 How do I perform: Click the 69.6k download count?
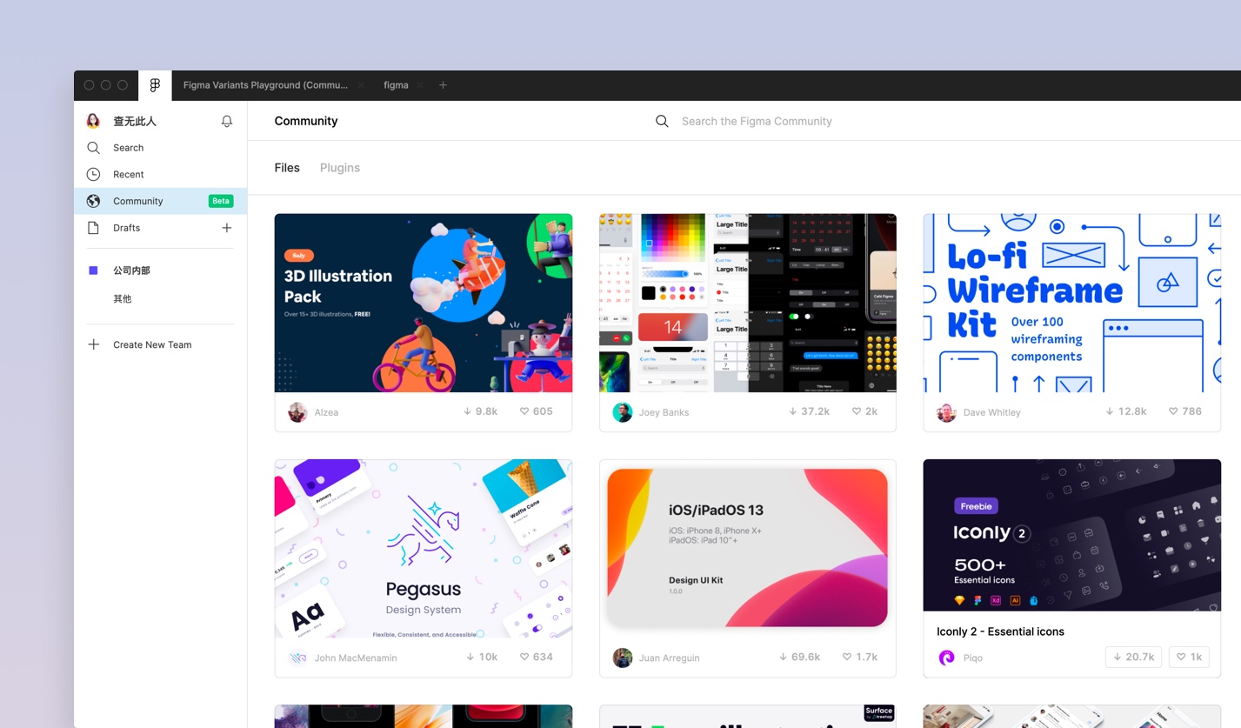coord(799,657)
